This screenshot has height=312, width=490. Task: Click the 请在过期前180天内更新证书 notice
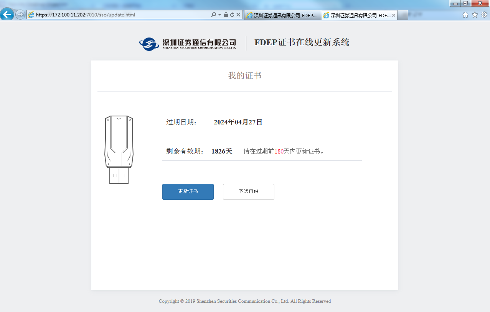(284, 151)
